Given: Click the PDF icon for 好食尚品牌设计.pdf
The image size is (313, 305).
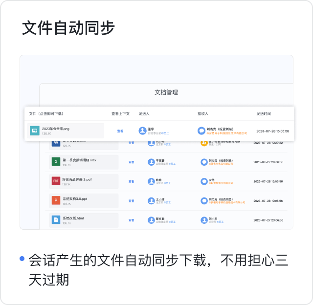Looking at the screenshot, I should pyautogui.click(x=56, y=181).
